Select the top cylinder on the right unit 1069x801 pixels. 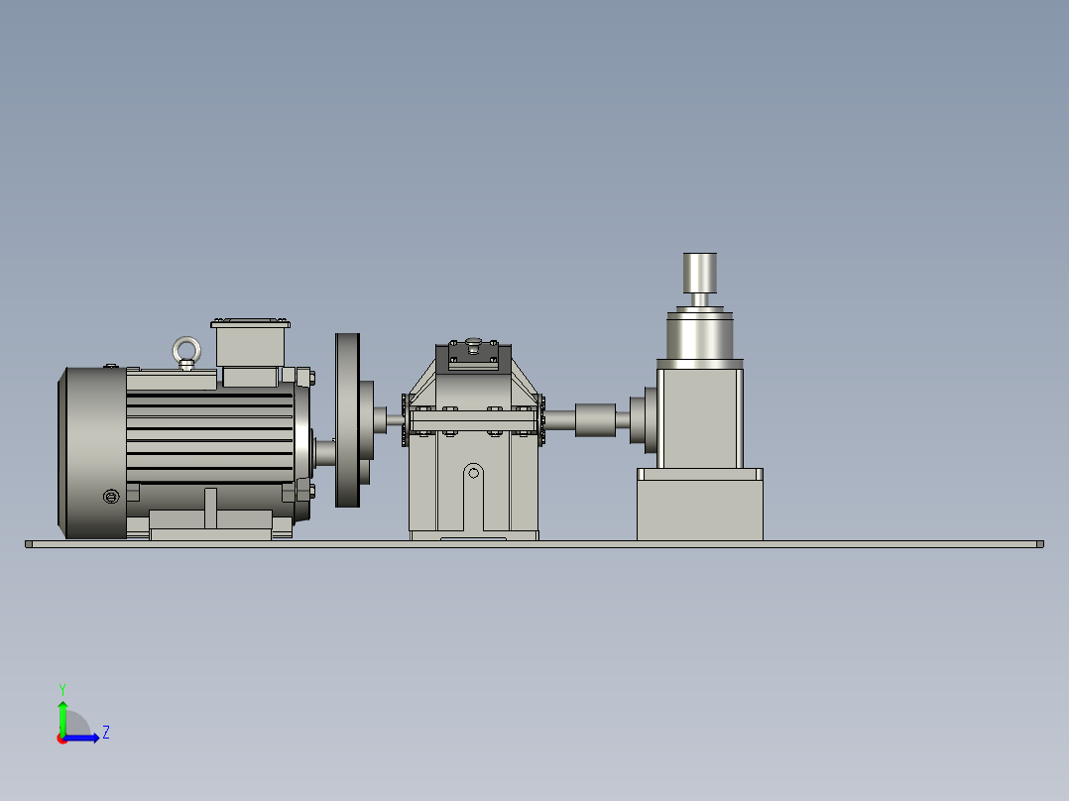[x=700, y=273]
